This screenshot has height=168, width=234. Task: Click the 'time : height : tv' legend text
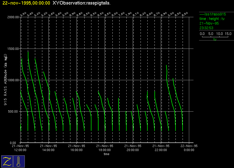[x=212, y=19]
